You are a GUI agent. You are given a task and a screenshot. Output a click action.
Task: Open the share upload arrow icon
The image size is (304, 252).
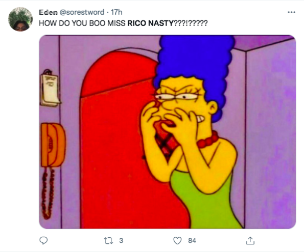(250, 241)
